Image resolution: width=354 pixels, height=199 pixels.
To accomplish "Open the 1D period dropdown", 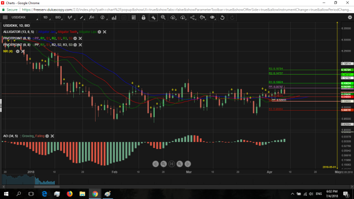I will 46,17.
